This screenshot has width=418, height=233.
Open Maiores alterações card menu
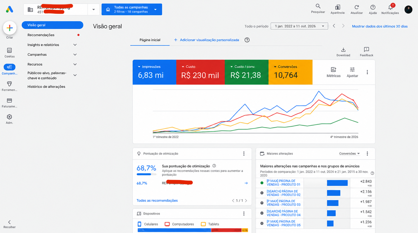pos(367,154)
